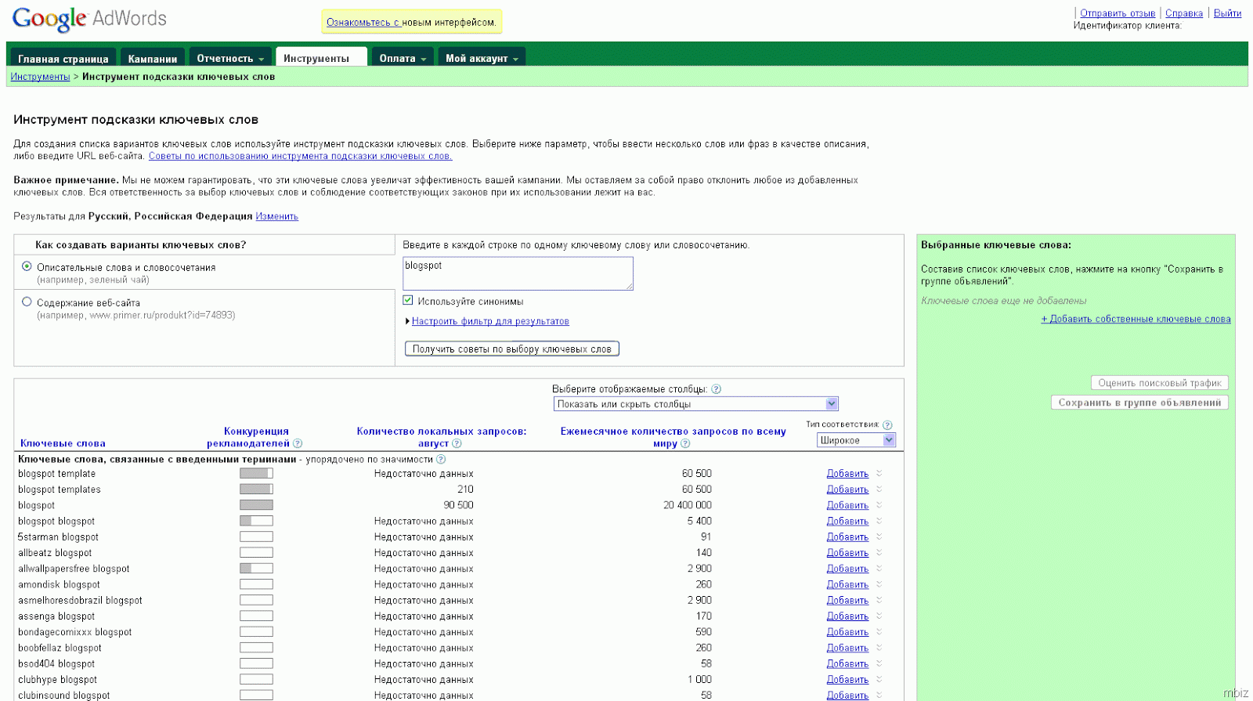Click Добавить for allwallpapersfree blogspot row
This screenshot has height=701, width=1253.
[847, 569]
